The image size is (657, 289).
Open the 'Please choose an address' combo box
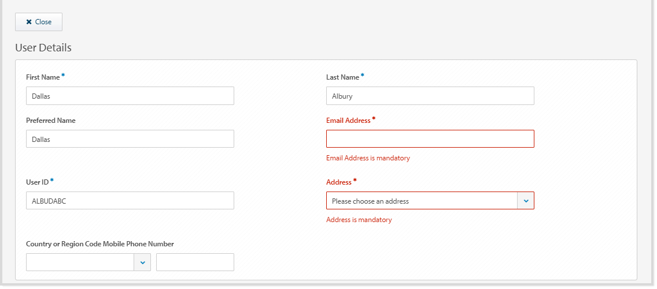422,201
